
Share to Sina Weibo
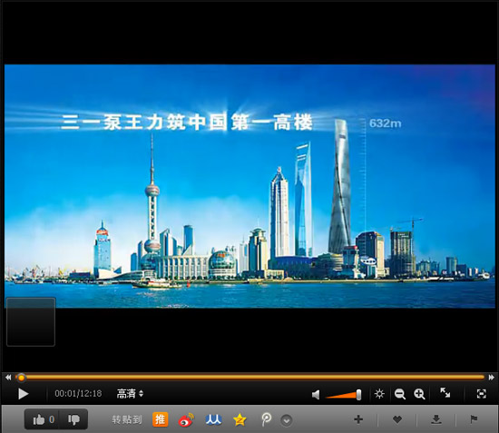click(186, 420)
